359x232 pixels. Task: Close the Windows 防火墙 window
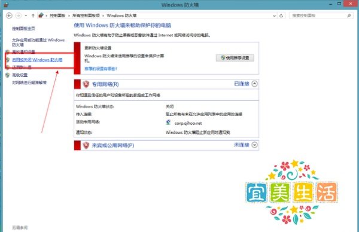(x=351, y=4)
